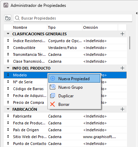Click reorder handle of Fecha de Produc... row
This screenshot has height=147, width=138.
(8, 123)
